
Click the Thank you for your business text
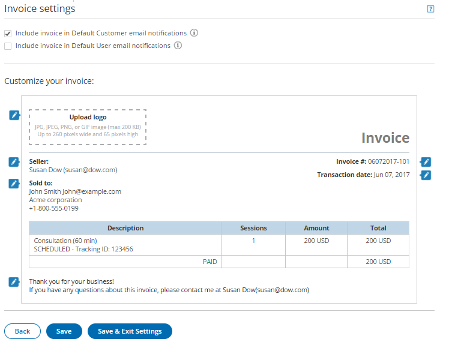tap(71, 281)
